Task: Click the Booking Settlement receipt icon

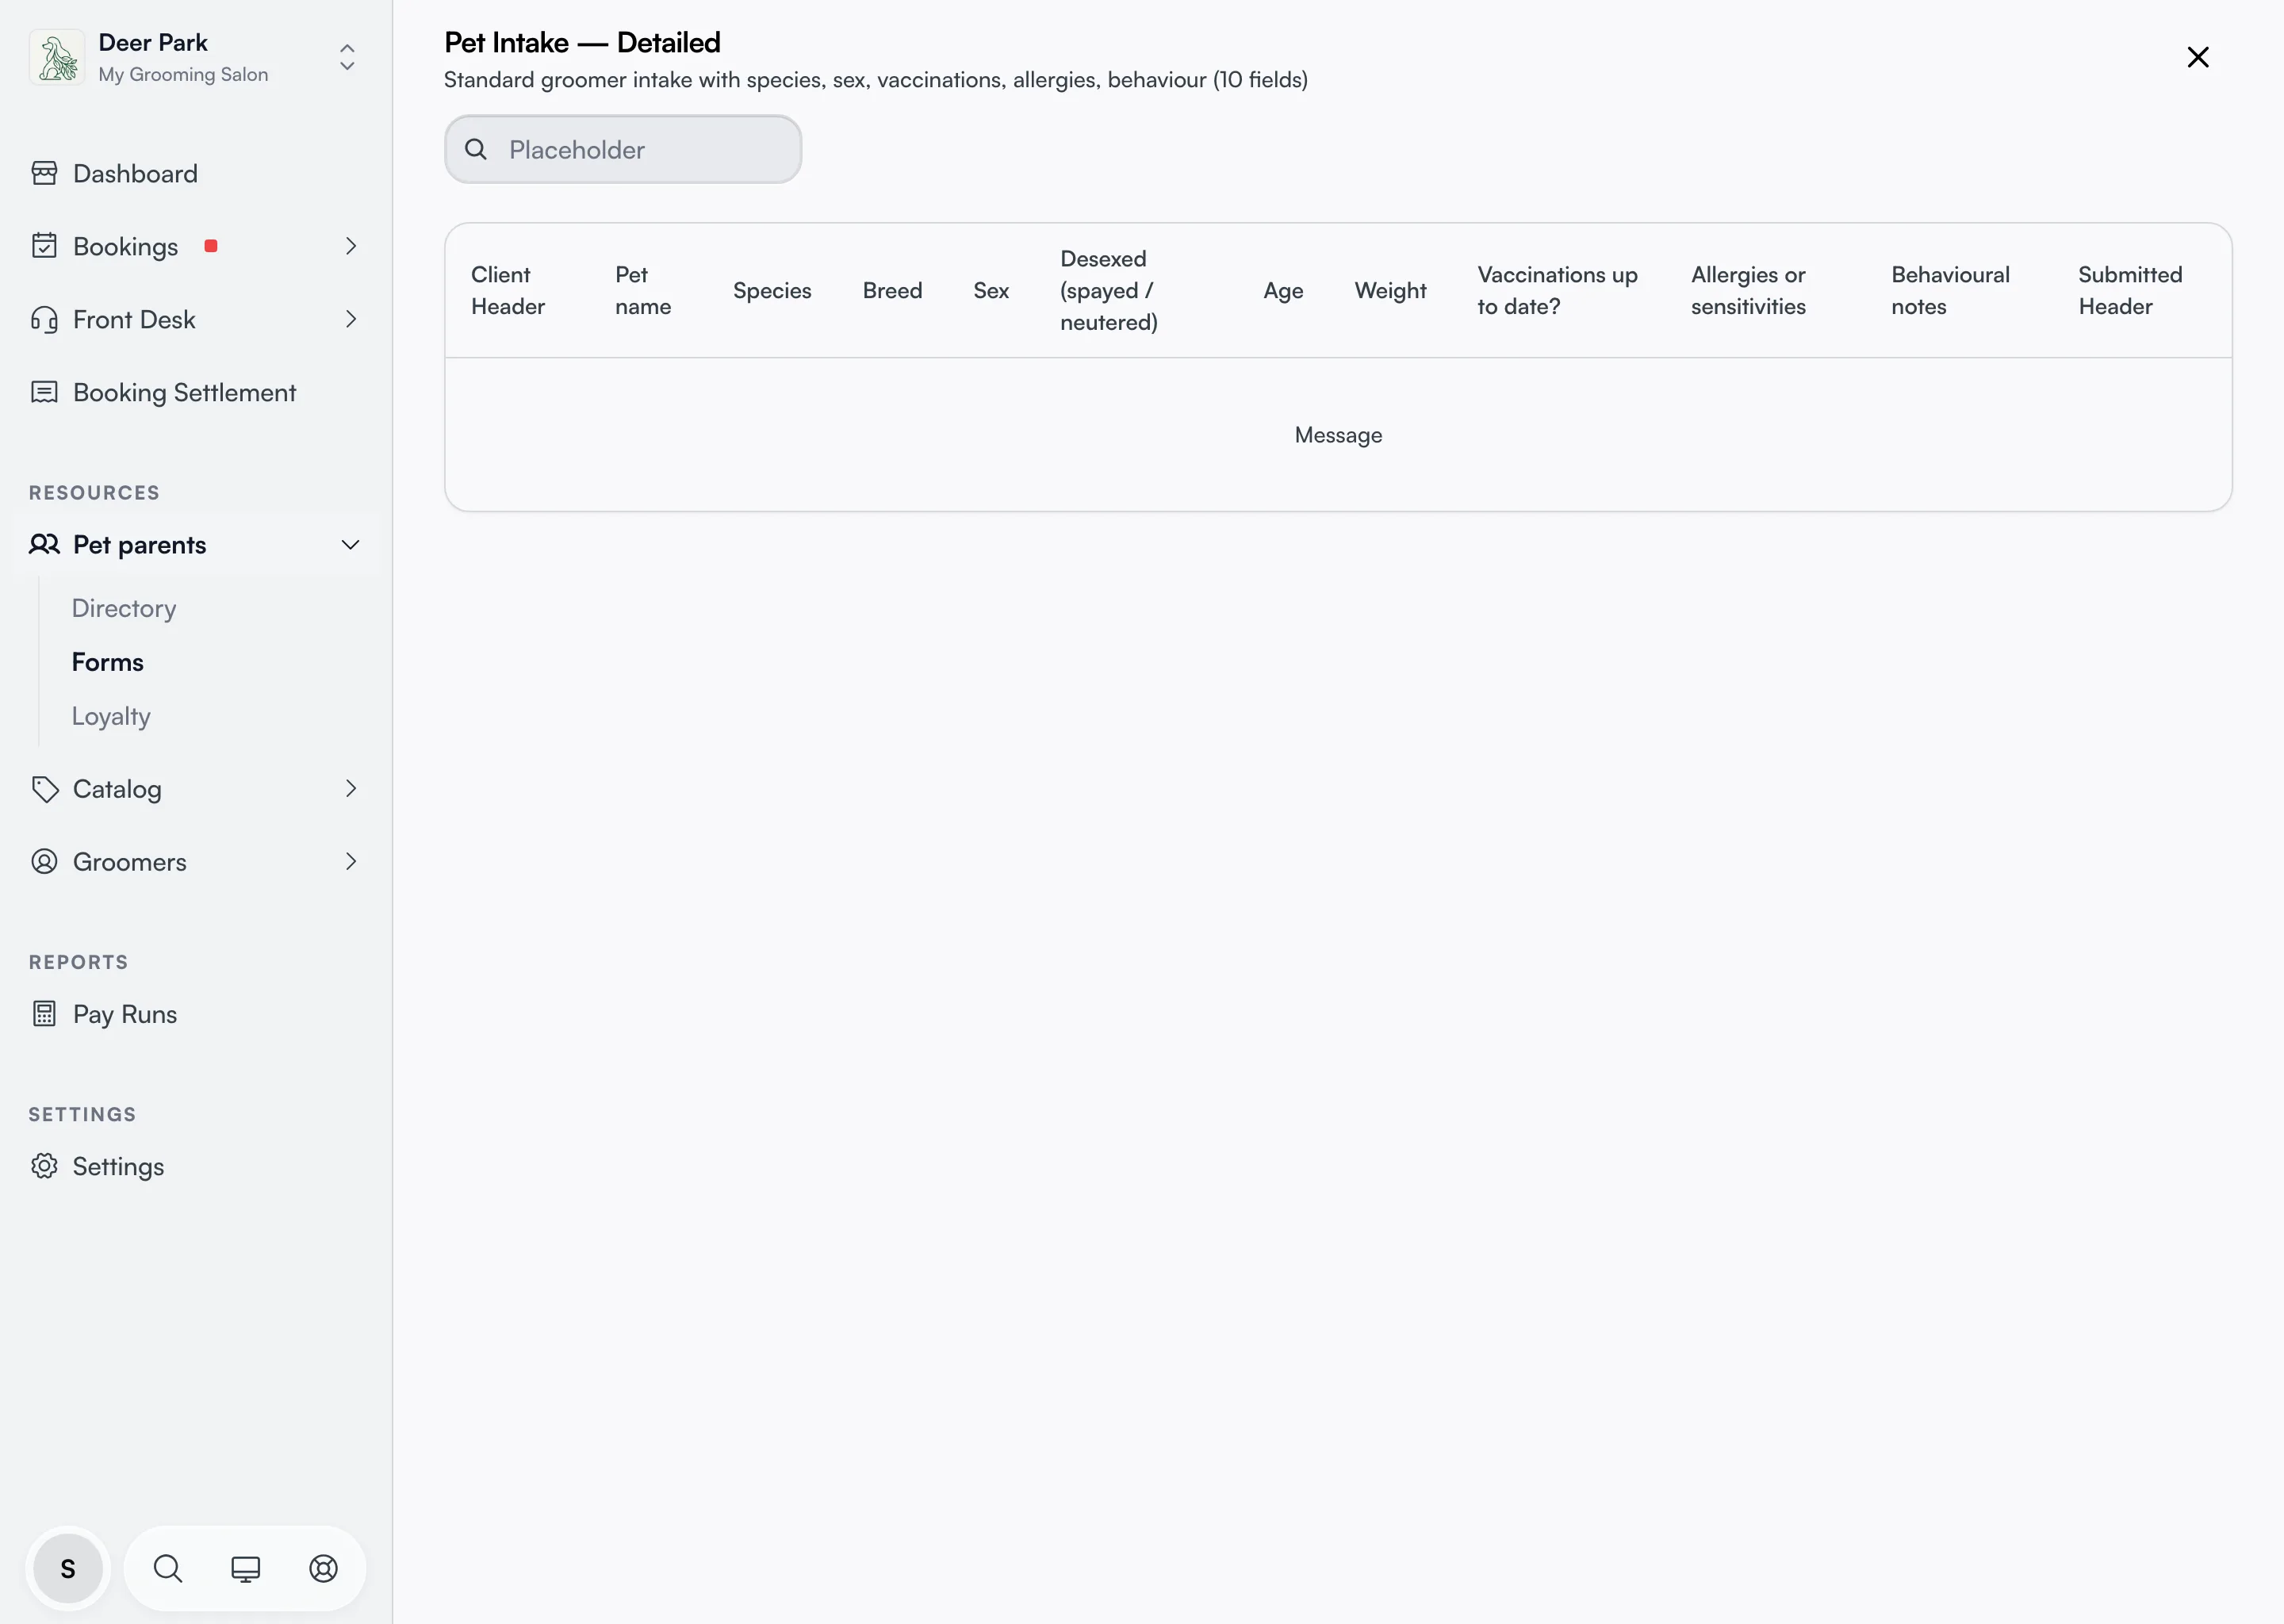Action: (44, 392)
